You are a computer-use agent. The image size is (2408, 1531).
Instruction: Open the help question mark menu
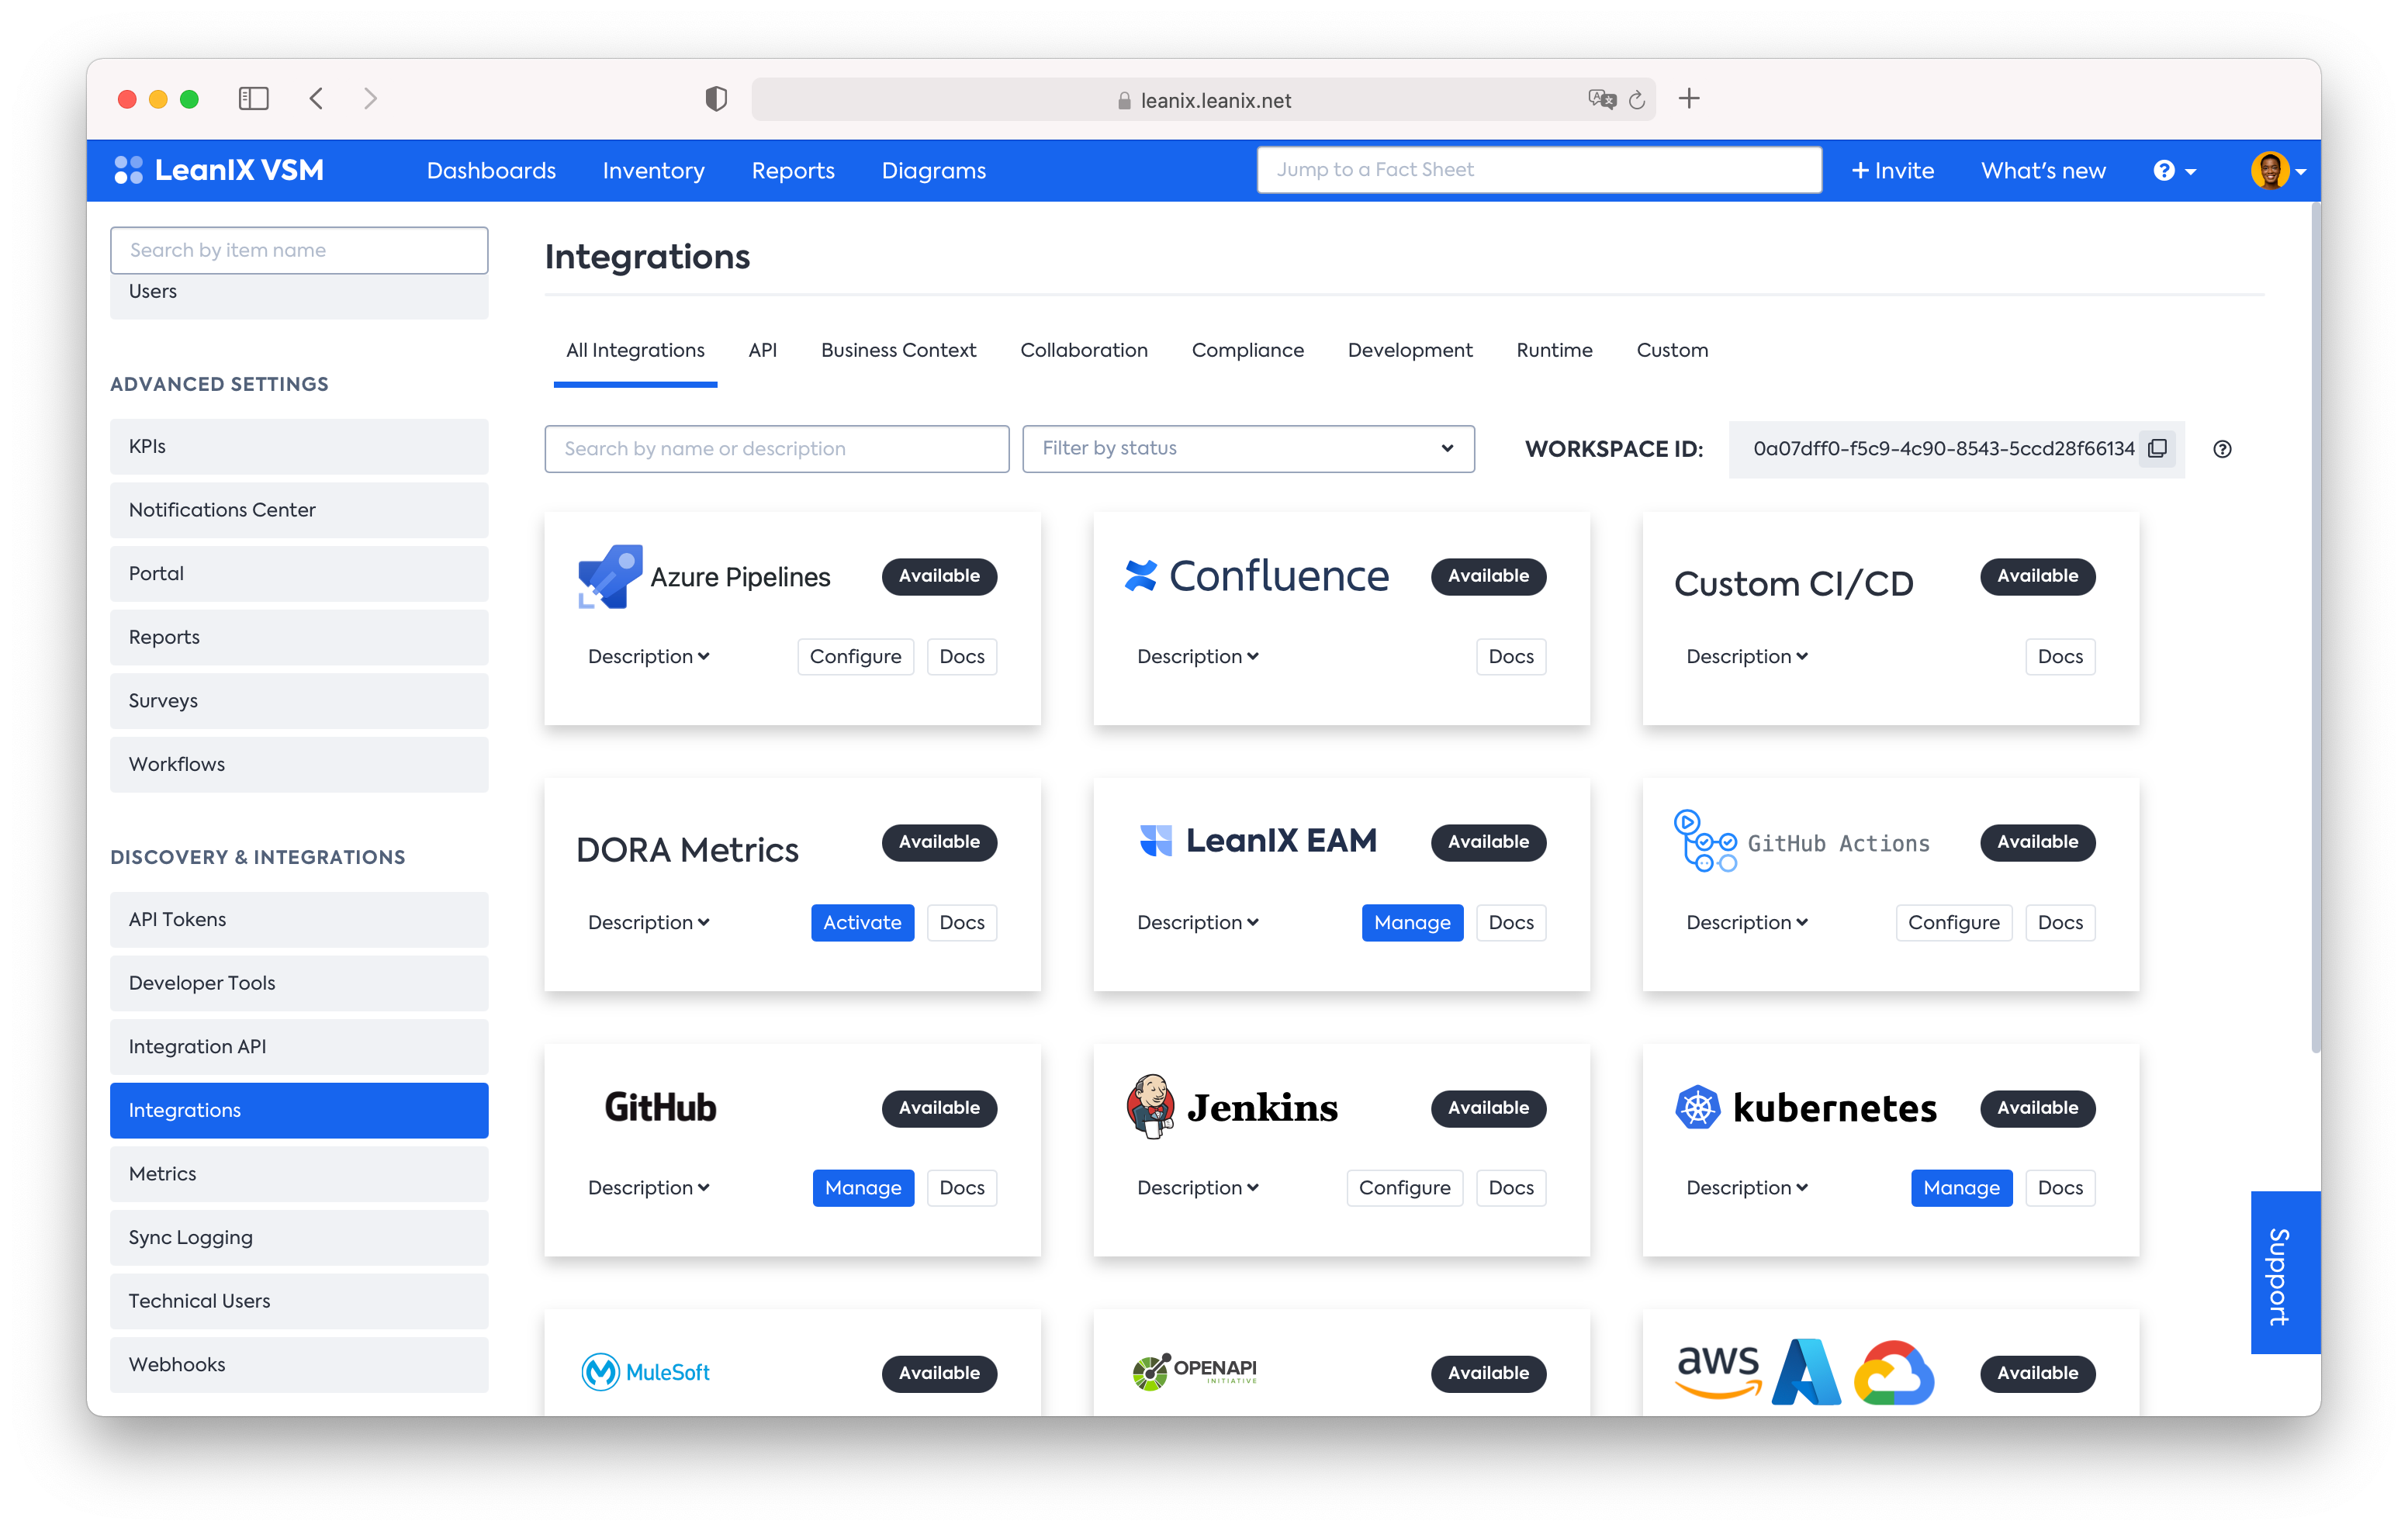[x=2174, y=171]
